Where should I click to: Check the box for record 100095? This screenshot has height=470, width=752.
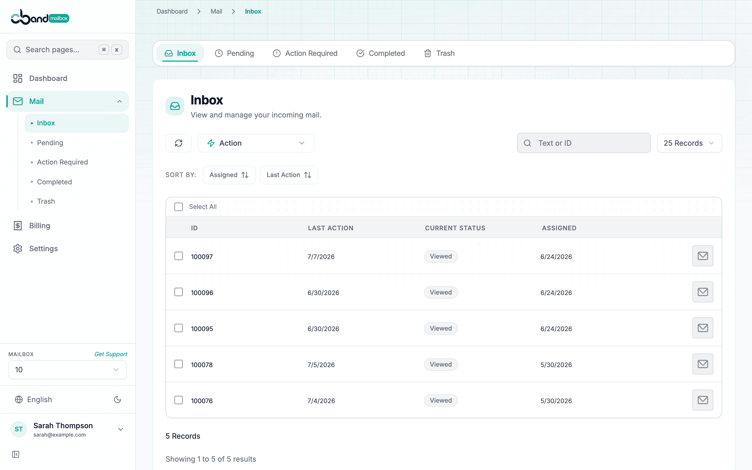[178, 328]
